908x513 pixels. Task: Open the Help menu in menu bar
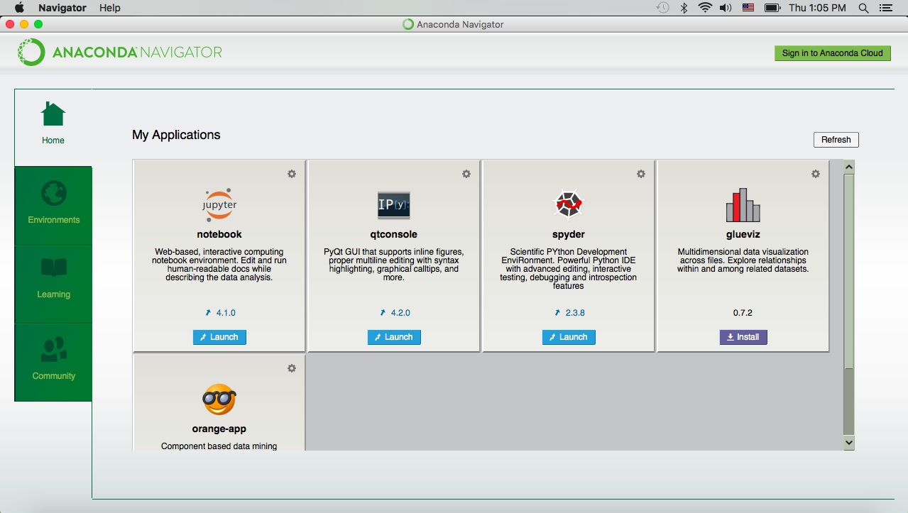pos(110,8)
